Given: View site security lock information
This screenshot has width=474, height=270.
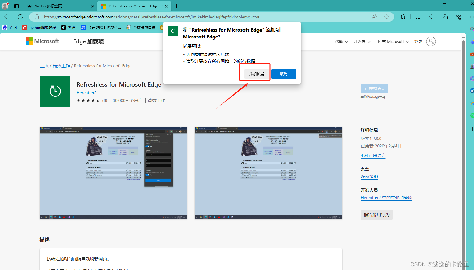Looking at the screenshot, I should [x=37, y=17].
